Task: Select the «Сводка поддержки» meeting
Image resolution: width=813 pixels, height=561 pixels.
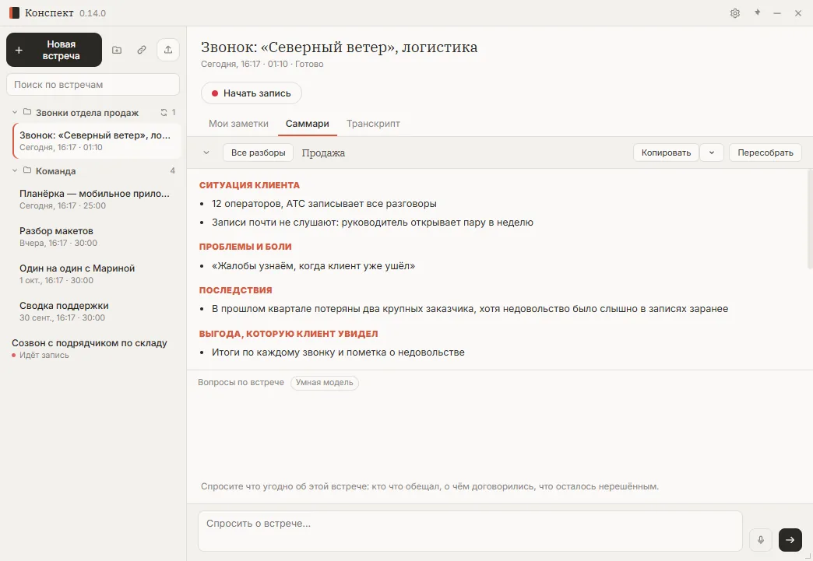Action: point(97,311)
